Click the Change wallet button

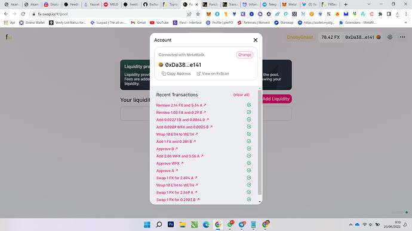point(245,55)
